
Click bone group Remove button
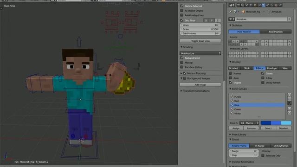pos(251,128)
